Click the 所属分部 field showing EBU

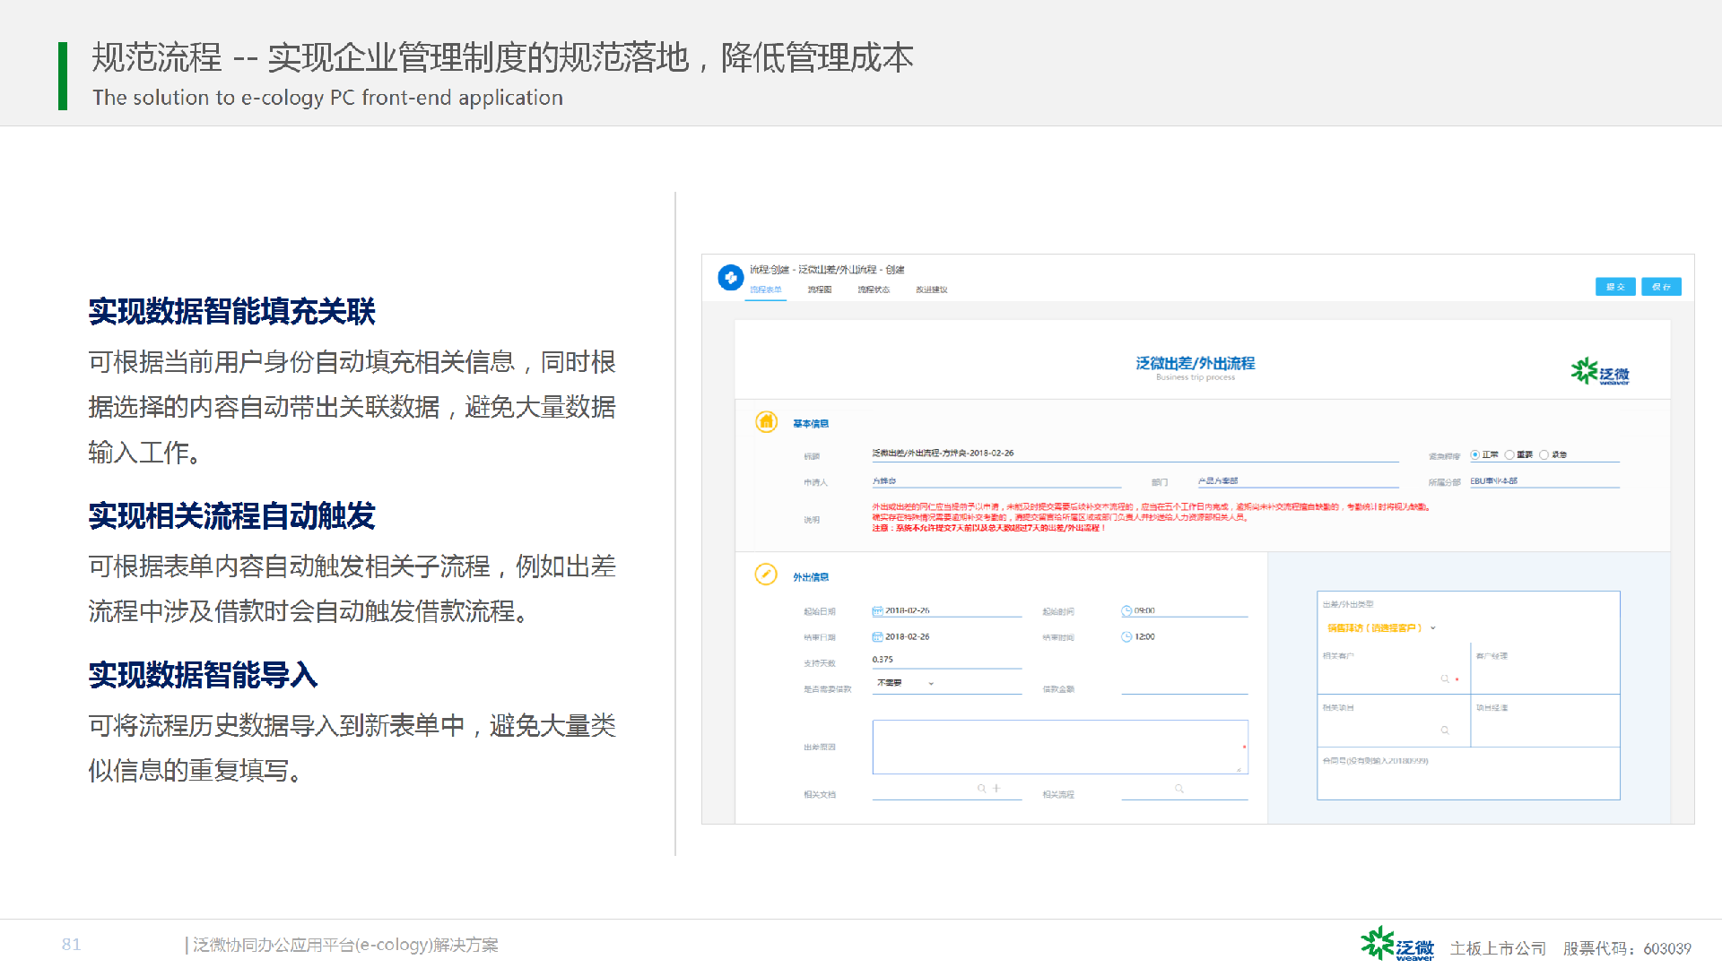coord(1544,481)
